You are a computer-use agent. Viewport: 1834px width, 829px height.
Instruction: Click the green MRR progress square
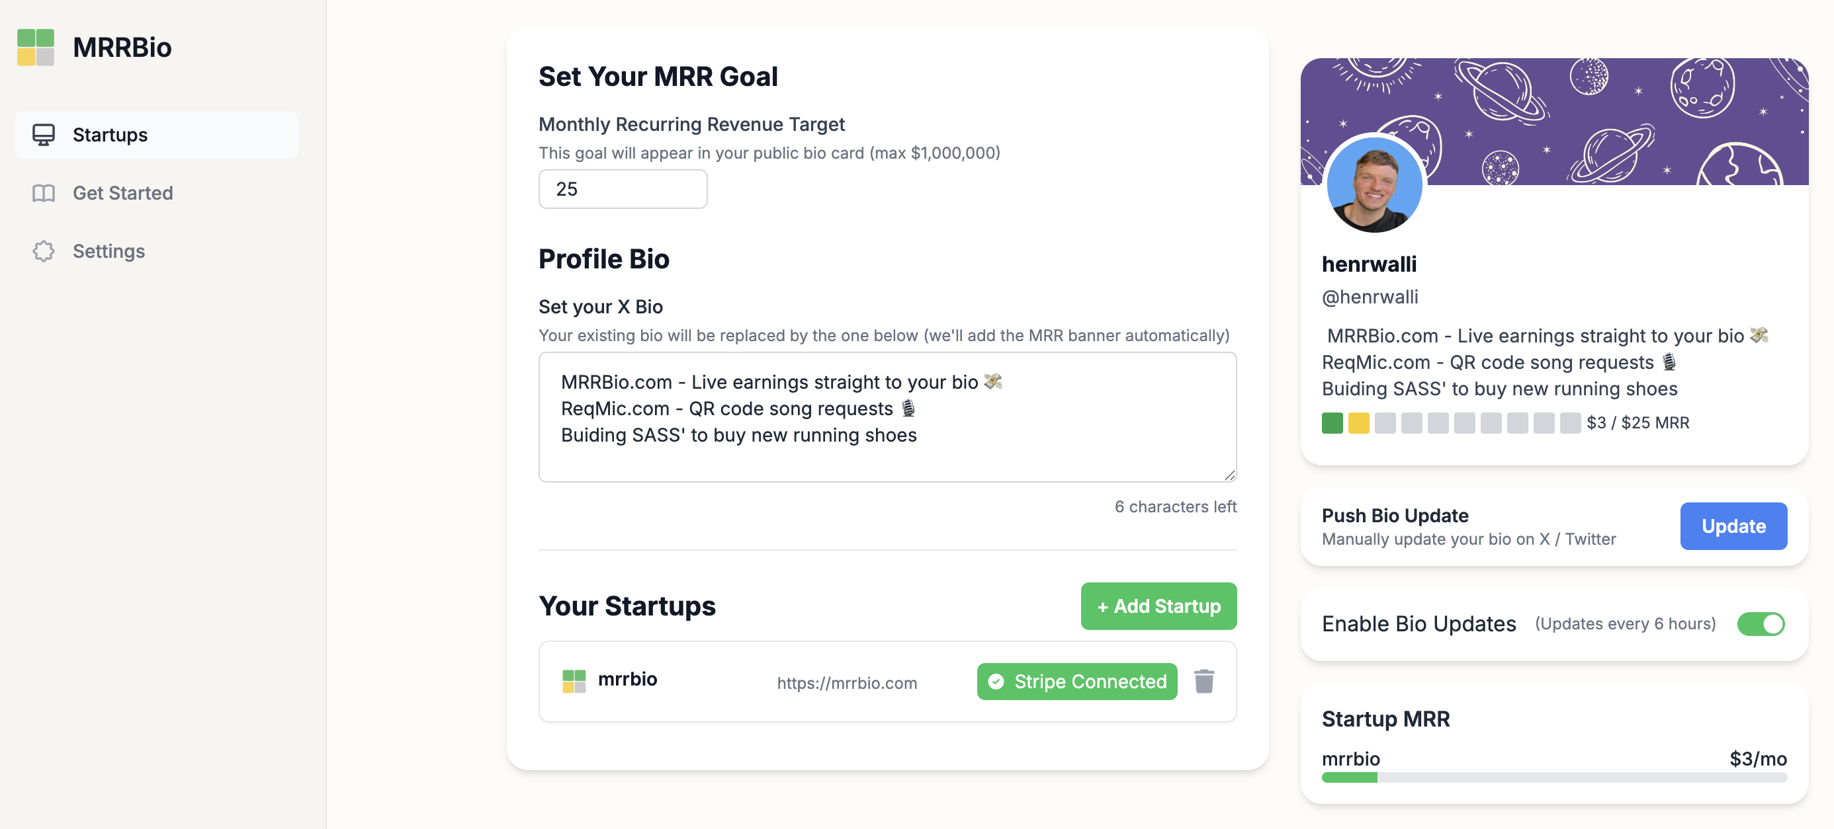(x=1332, y=422)
